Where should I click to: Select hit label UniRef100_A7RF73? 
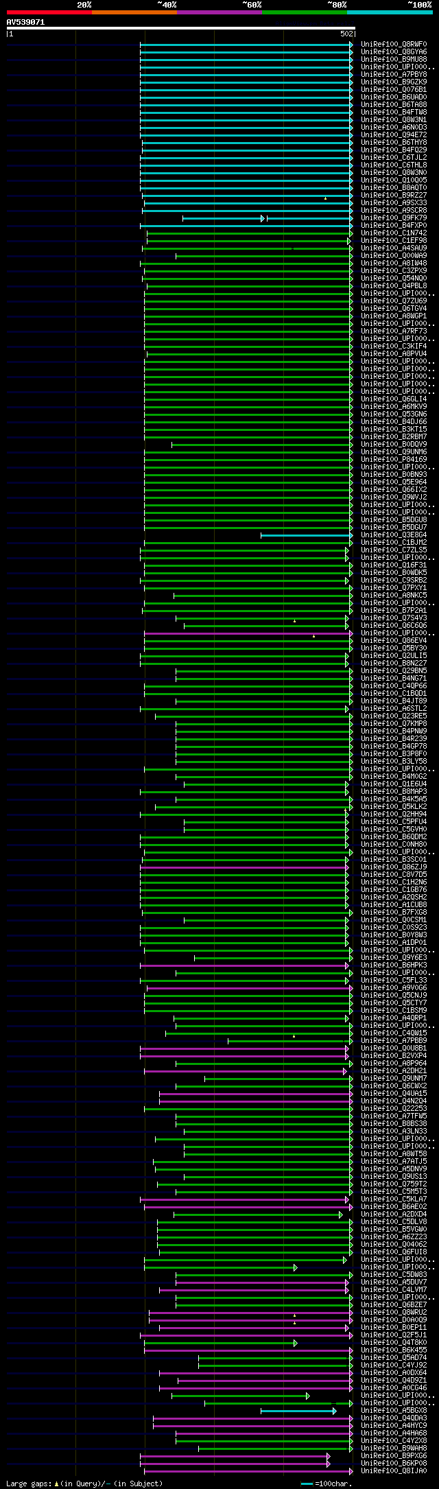394,331
